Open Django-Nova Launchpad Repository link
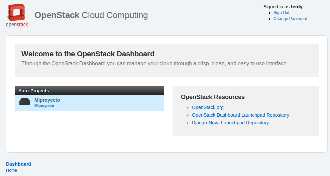Screen dimensions: 330x176 [230, 123]
